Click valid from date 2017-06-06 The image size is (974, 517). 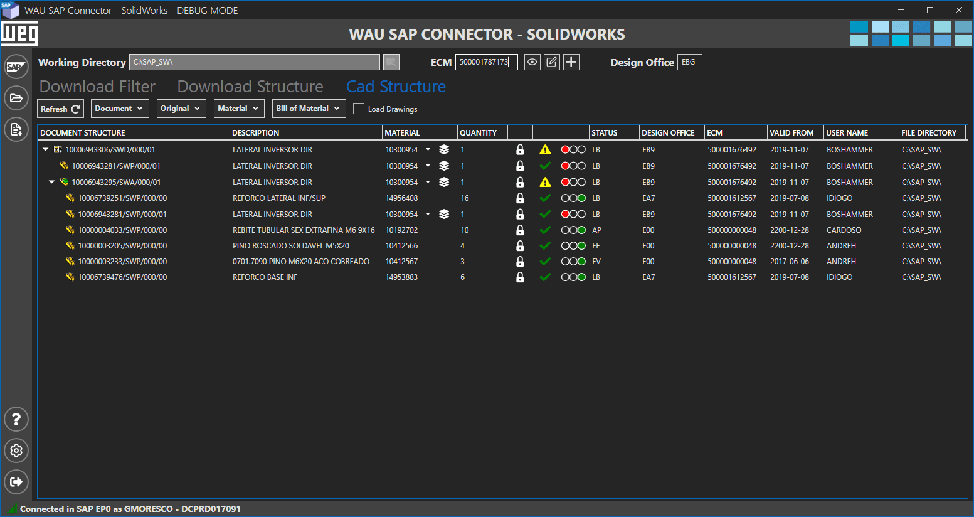[790, 261]
